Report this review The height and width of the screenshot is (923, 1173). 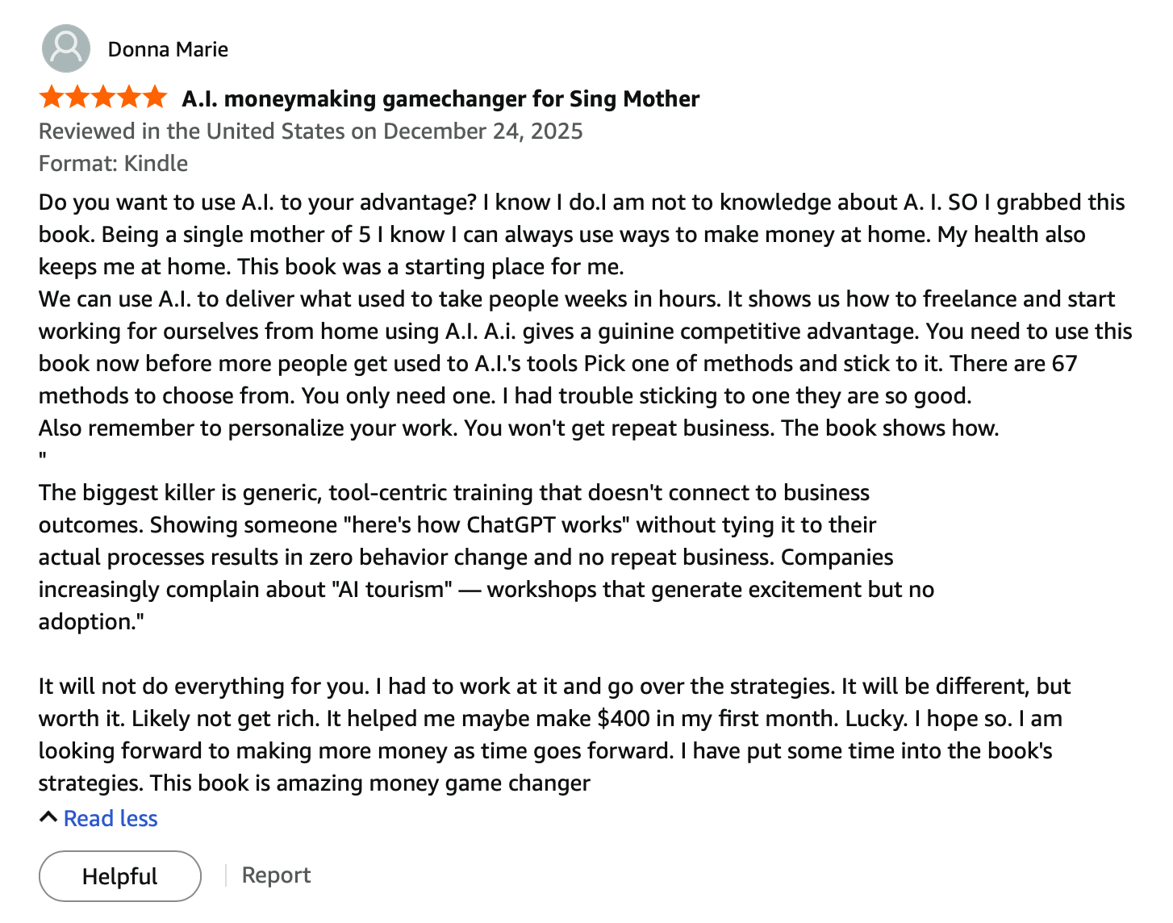point(276,875)
